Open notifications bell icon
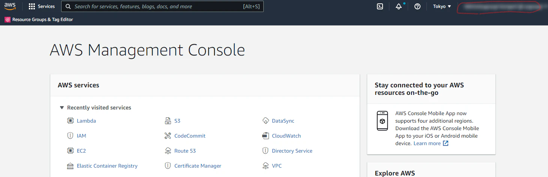 click(399, 6)
